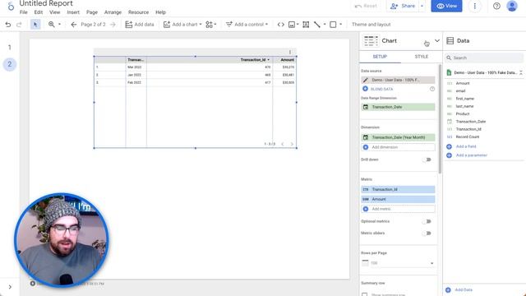Toggle the Optional metrics switch
The height and width of the screenshot is (296, 526).
point(427,221)
